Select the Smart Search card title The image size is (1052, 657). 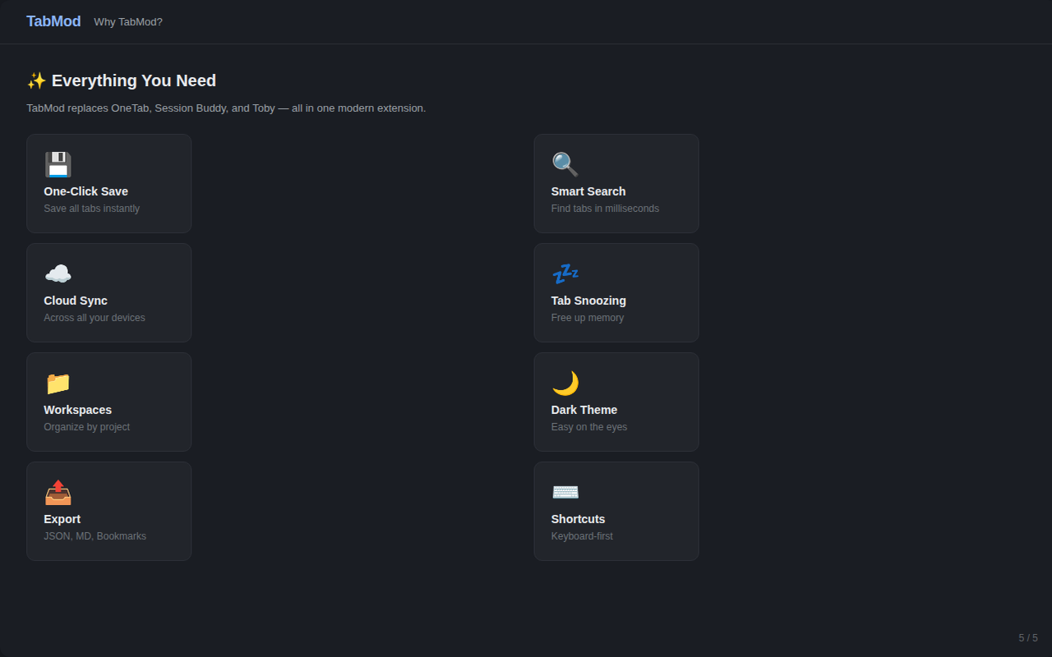pos(588,191)
